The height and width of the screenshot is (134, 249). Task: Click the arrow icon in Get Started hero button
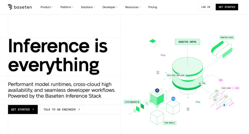tap(33, 109)
